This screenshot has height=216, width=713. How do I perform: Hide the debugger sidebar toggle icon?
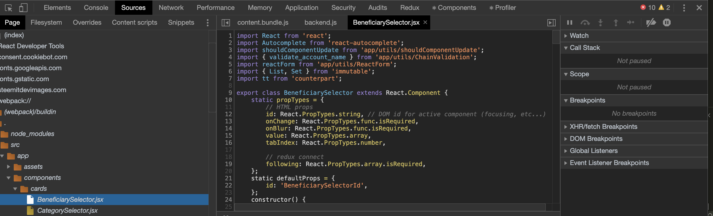[x=551, y=23]
